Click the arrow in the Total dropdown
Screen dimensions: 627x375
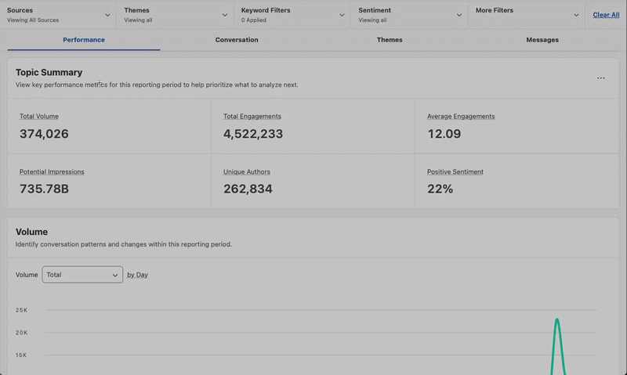[115, 275]
